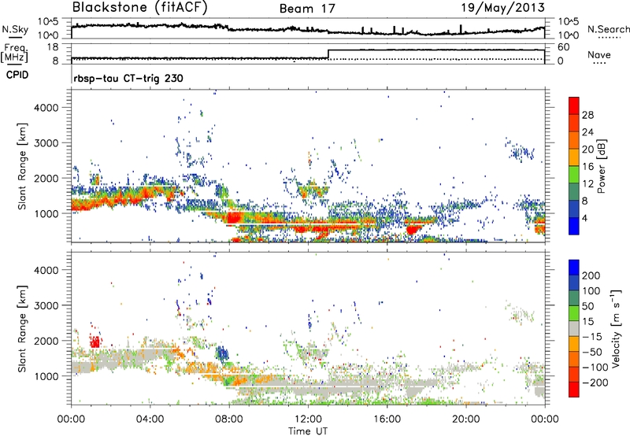
Task: Click the '2000' tick on velocity panel axis
Action: coord(46,341)
